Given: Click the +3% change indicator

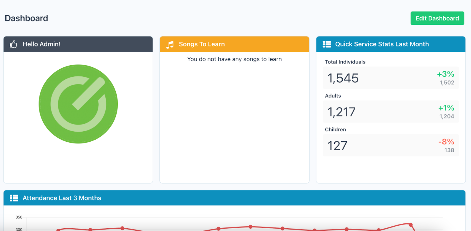Looking at the screenshot, I should coord(445,74).
